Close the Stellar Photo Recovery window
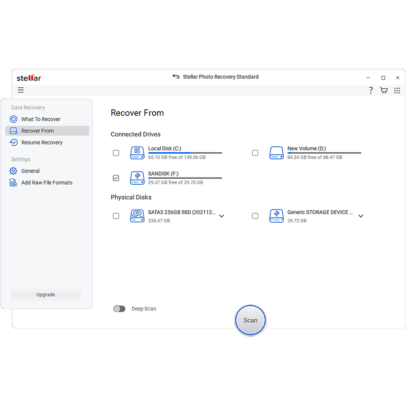Viewport: 406px width, 406px height. point(398,78)
